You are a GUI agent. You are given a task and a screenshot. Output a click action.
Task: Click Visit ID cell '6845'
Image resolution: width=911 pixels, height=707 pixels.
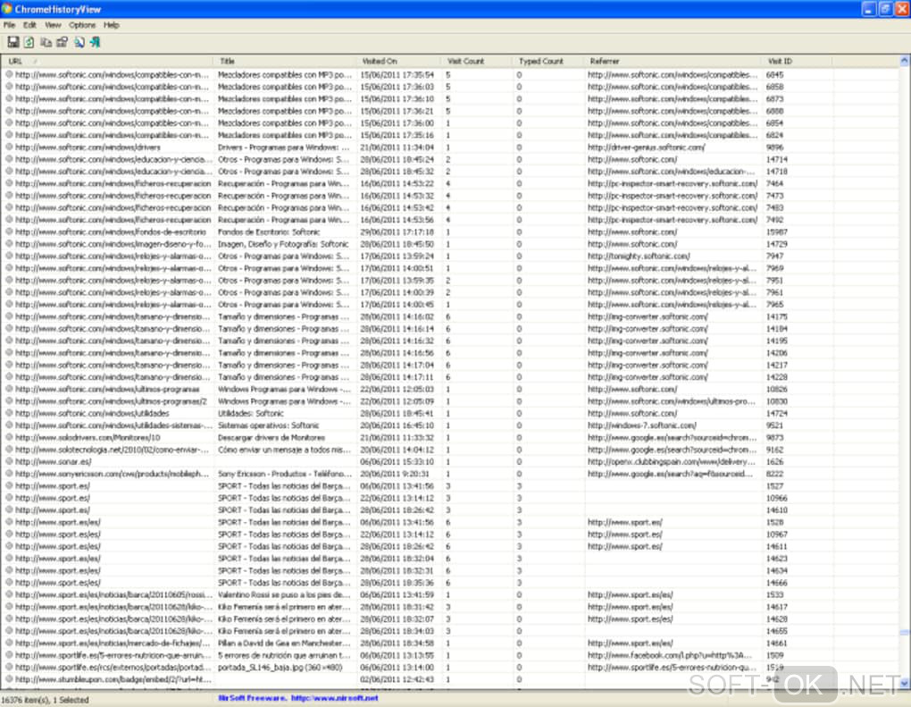(x=774, y=74)
